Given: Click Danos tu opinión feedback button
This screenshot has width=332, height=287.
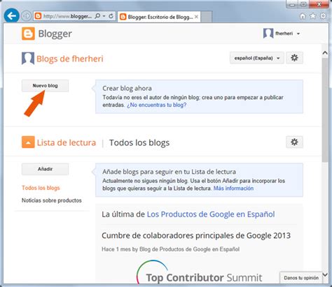Looking at the screenshot, I should 301,278.
